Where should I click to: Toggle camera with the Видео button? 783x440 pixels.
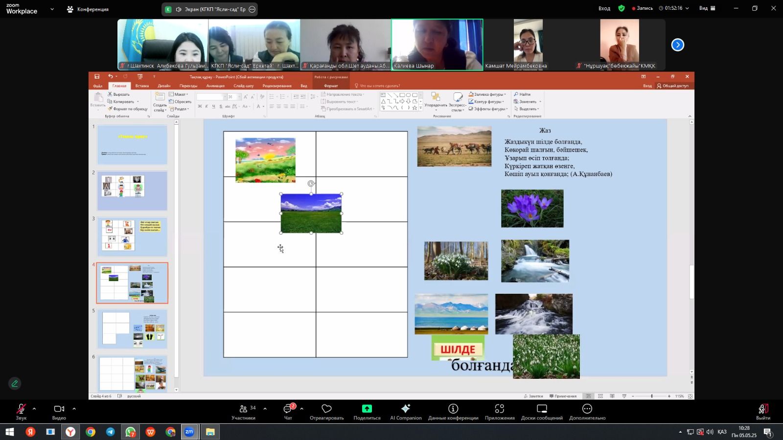(x=59, y=411)
